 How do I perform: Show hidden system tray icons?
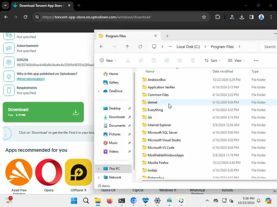point(207,201)
